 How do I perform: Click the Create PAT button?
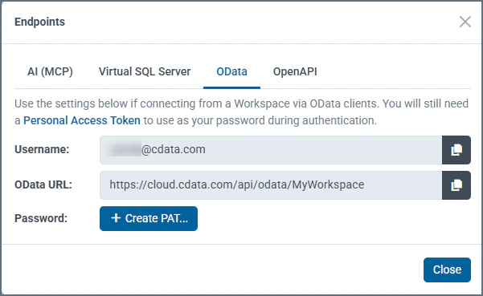click(x=149, y=218)
